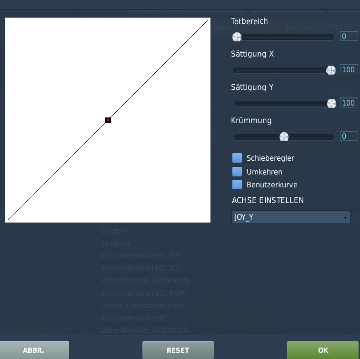This screenshot has width=360, height=359.
Task: Open the JOY_Y axis dropdown
Action: click(291, 217)
